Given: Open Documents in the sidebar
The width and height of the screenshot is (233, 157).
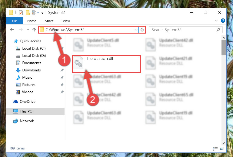Looking at the screenshot, I should [x=32, y=63].
